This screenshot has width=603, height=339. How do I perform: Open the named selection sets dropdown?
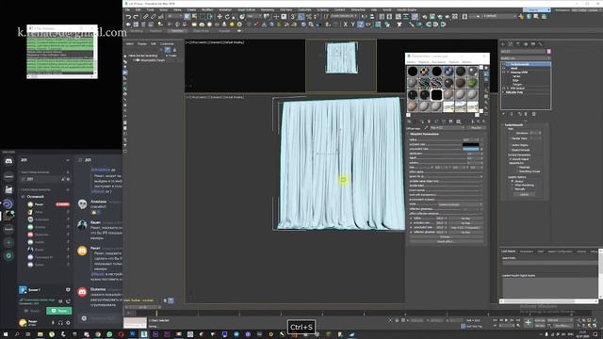pos(343,17)
